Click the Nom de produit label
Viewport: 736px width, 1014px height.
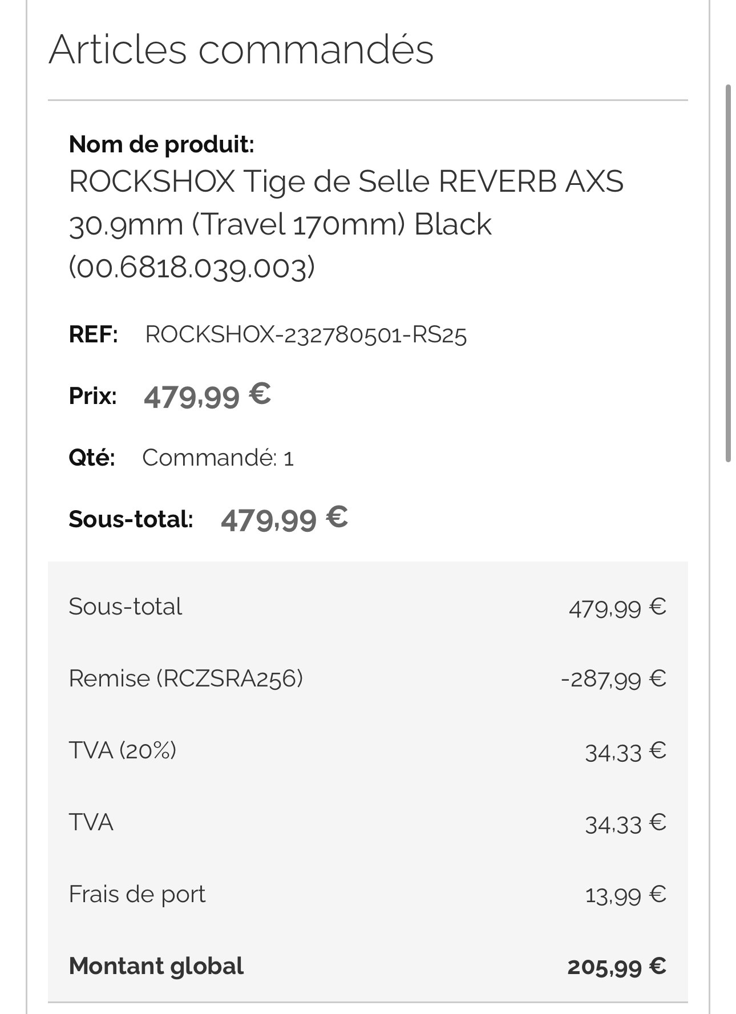coord(161,144)
